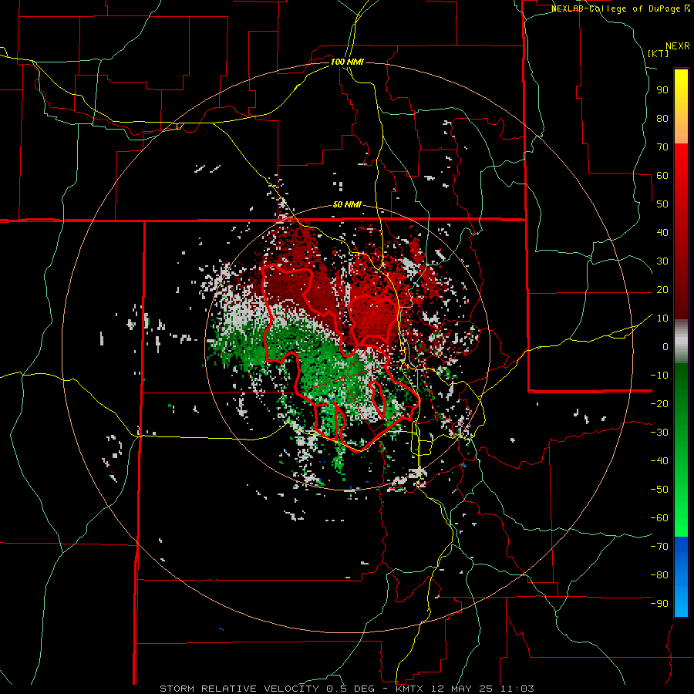This screenshot has width=694, height=694.
Task: Click the "50 NMI" range ring label
Action: (x=347, y=204)
